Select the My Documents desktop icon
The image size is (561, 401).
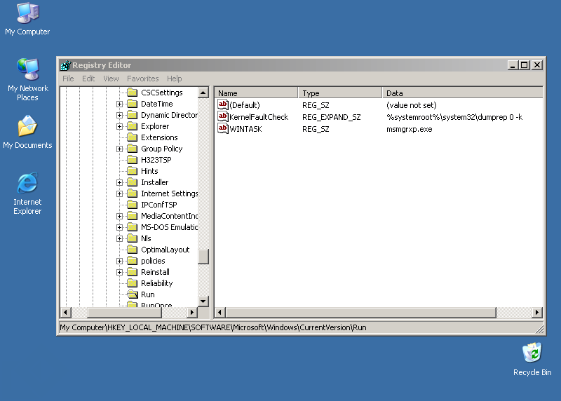(x=27, y=132)
